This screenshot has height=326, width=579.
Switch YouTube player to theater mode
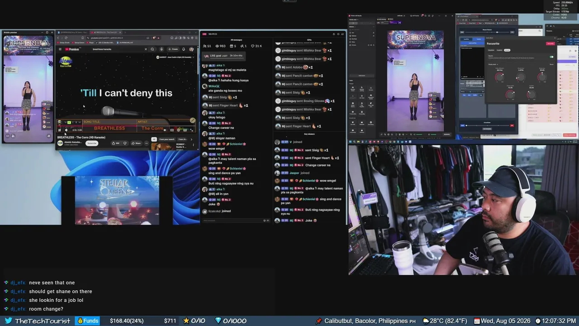coord(185,130)
